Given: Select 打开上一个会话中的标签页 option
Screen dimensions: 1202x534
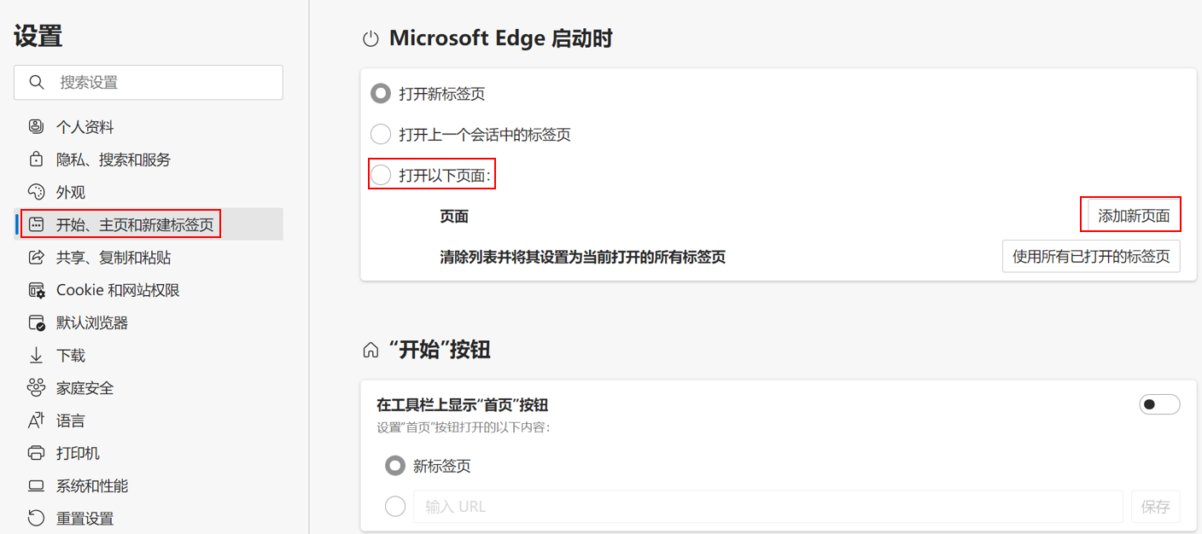Looking at the screenshot, I should (381, 135).
